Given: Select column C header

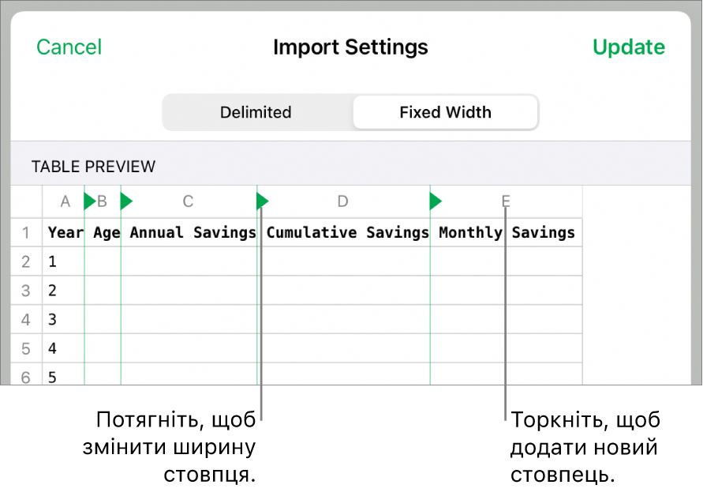Looking at the screenshot, I should (x=188, y=201).
